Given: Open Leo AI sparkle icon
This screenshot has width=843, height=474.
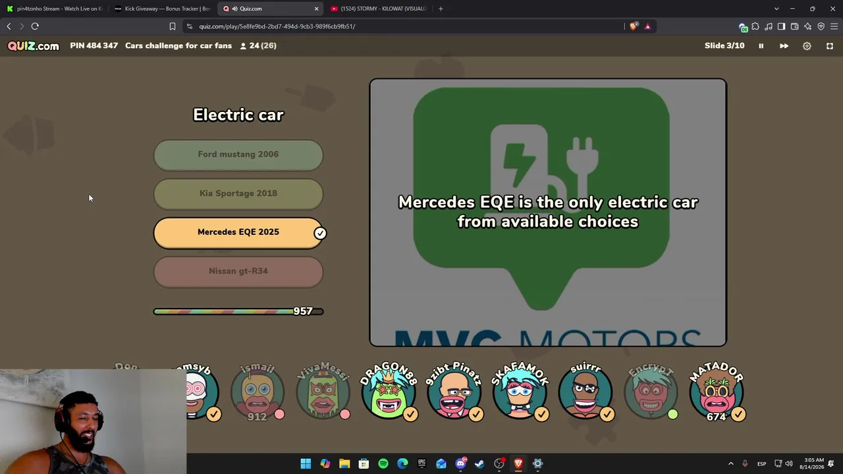Looking at the screenshot, I should tap(807, 26).
